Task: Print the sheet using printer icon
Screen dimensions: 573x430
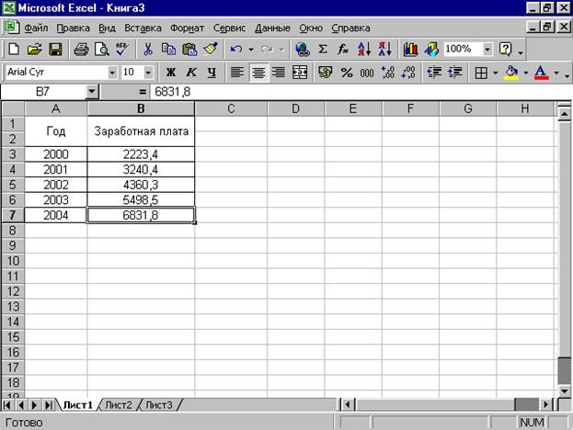Action: pyautogui.click(x=81, y=49)
